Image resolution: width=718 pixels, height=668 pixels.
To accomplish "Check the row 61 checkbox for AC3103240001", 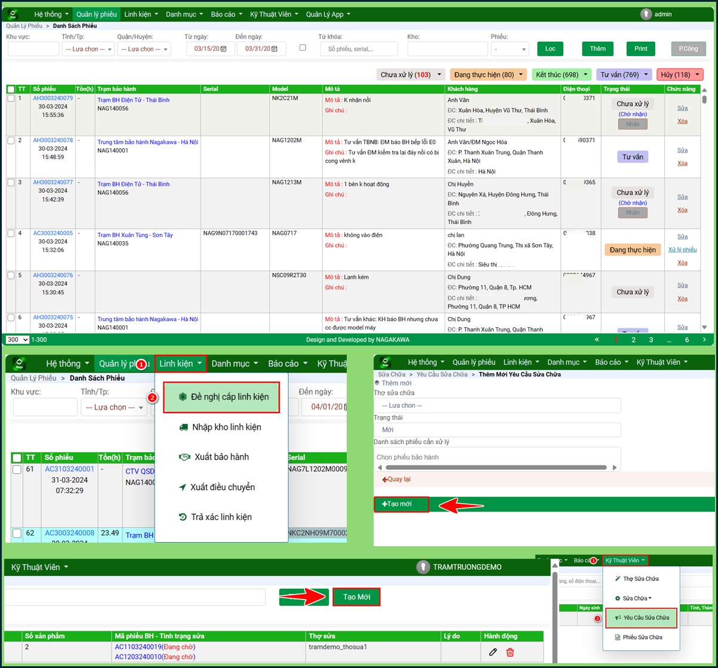I will [17, 471].
